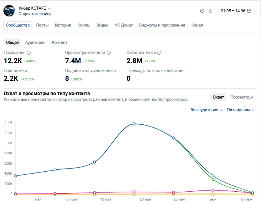Switch chart to Охват mode
Image resolution: width=261 pixels, height=204 pixels.
pyautogui.click(x=218, y=97)
